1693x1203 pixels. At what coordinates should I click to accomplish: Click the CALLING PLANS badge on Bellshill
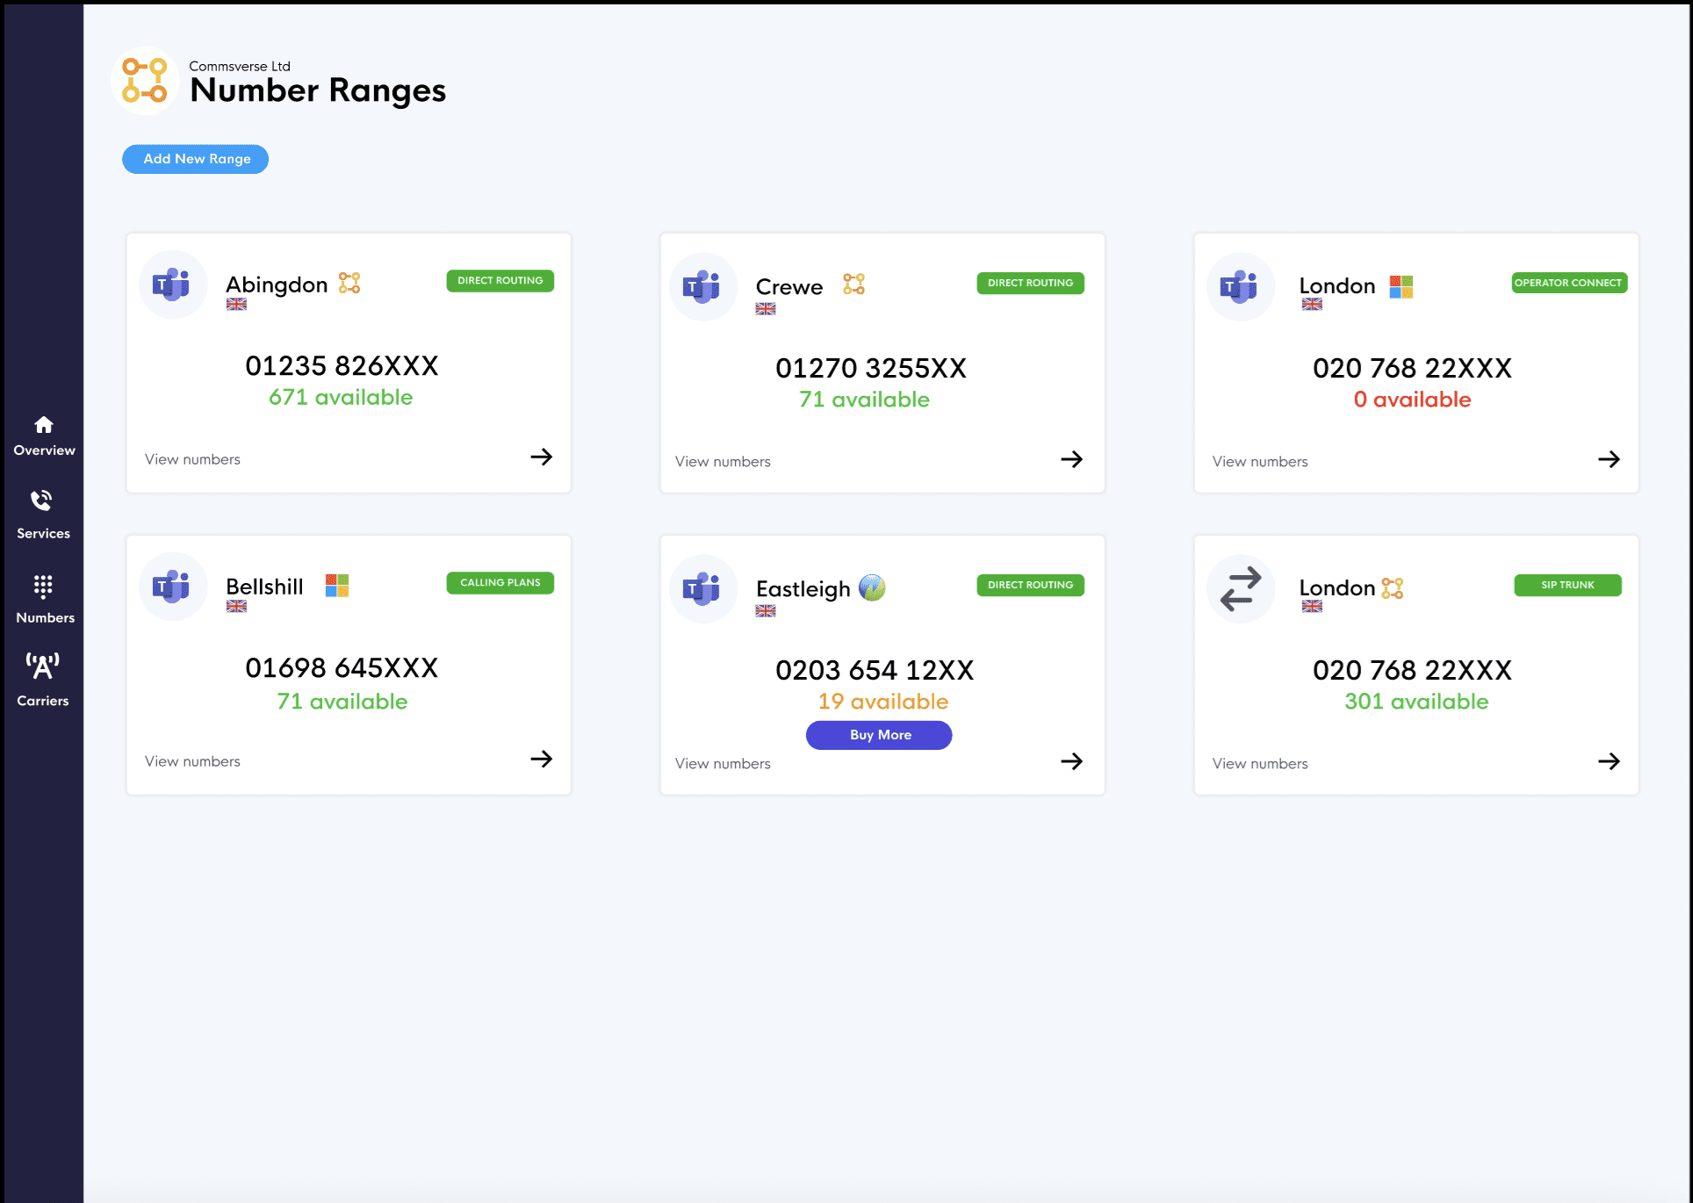pyautogui.click(x=499, y=582)
